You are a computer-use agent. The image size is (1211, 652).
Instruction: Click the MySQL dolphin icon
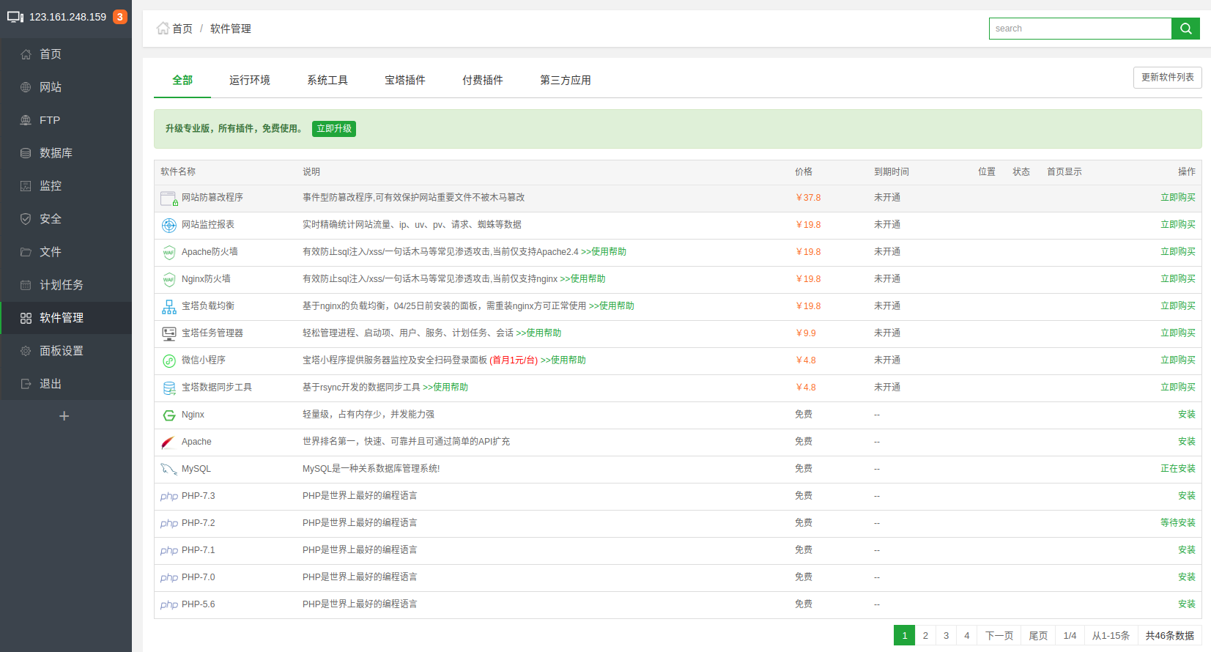tap(169, 469)
